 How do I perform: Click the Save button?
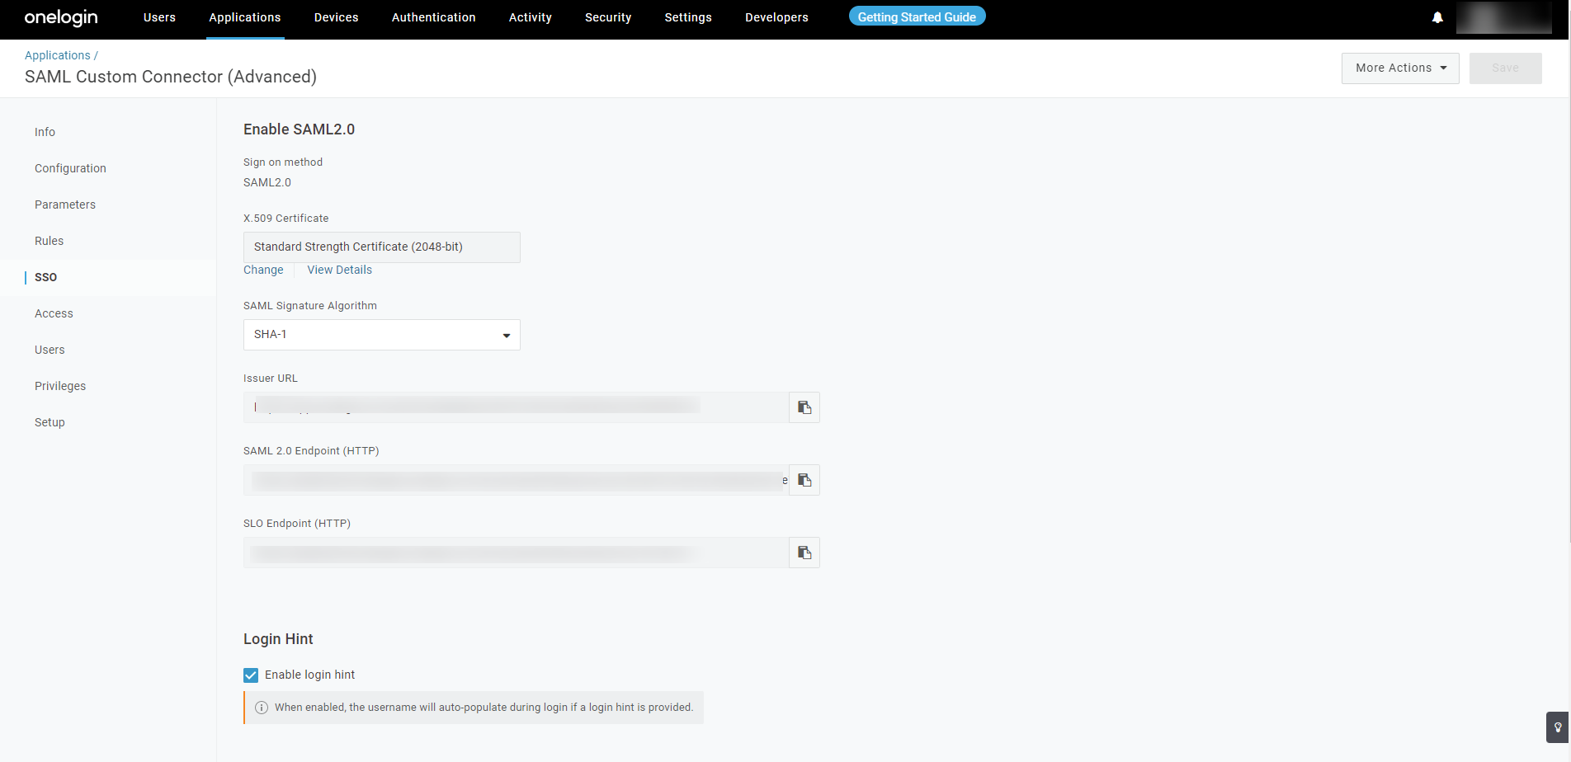coord(1505,68)
